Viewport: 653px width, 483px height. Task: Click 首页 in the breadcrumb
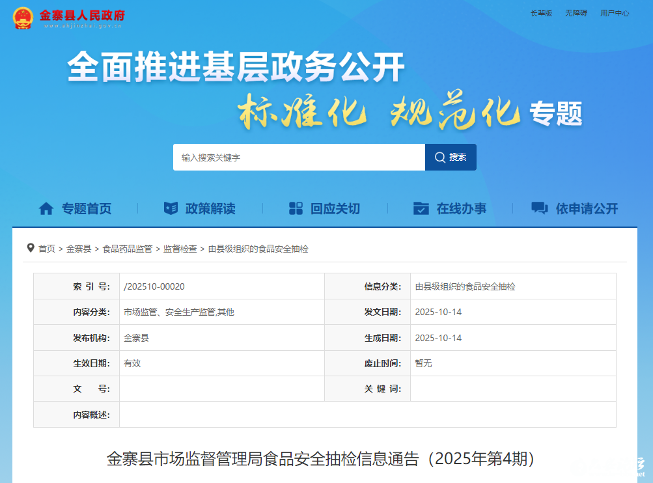[47, 249]
